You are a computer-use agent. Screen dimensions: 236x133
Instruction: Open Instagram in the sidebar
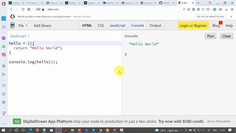point(4,55)
